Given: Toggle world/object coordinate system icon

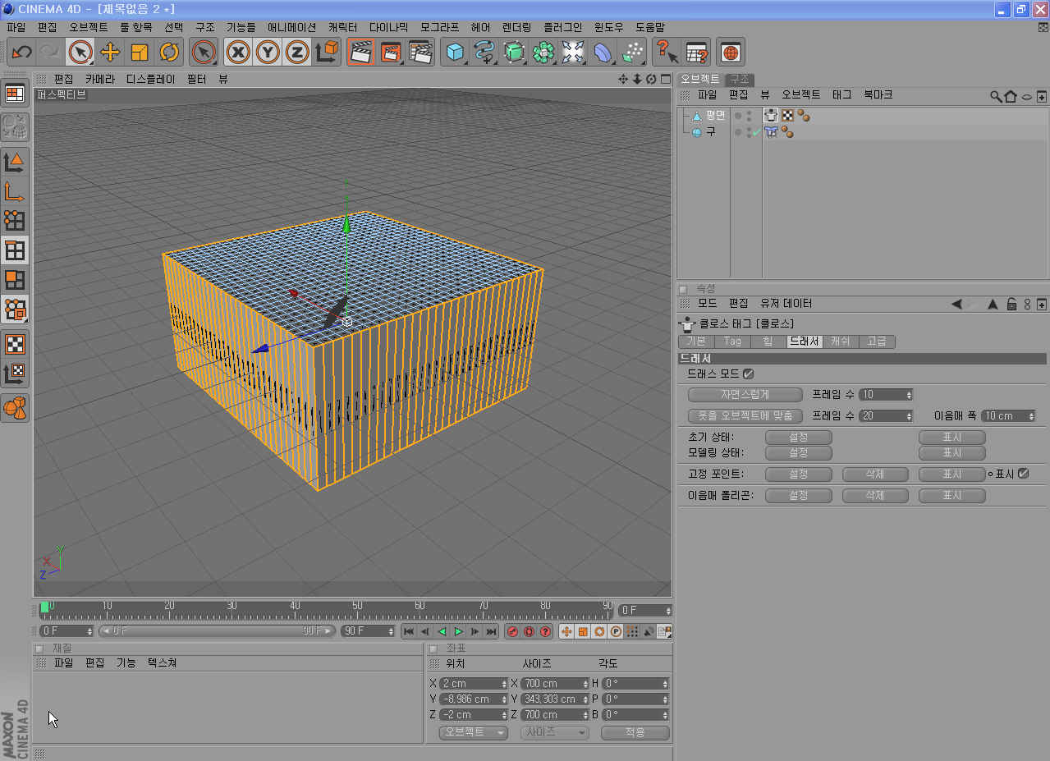Looking at the screenshot, I should click(x=327, y=53).
